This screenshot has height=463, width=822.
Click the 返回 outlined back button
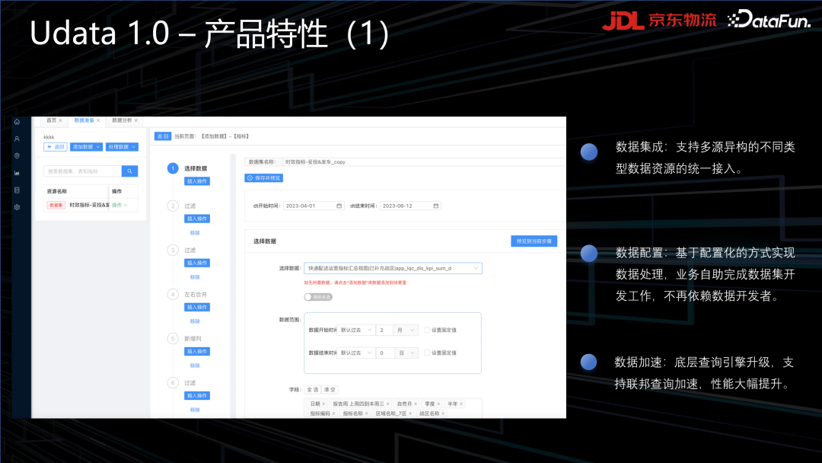[x=55, y=147]
